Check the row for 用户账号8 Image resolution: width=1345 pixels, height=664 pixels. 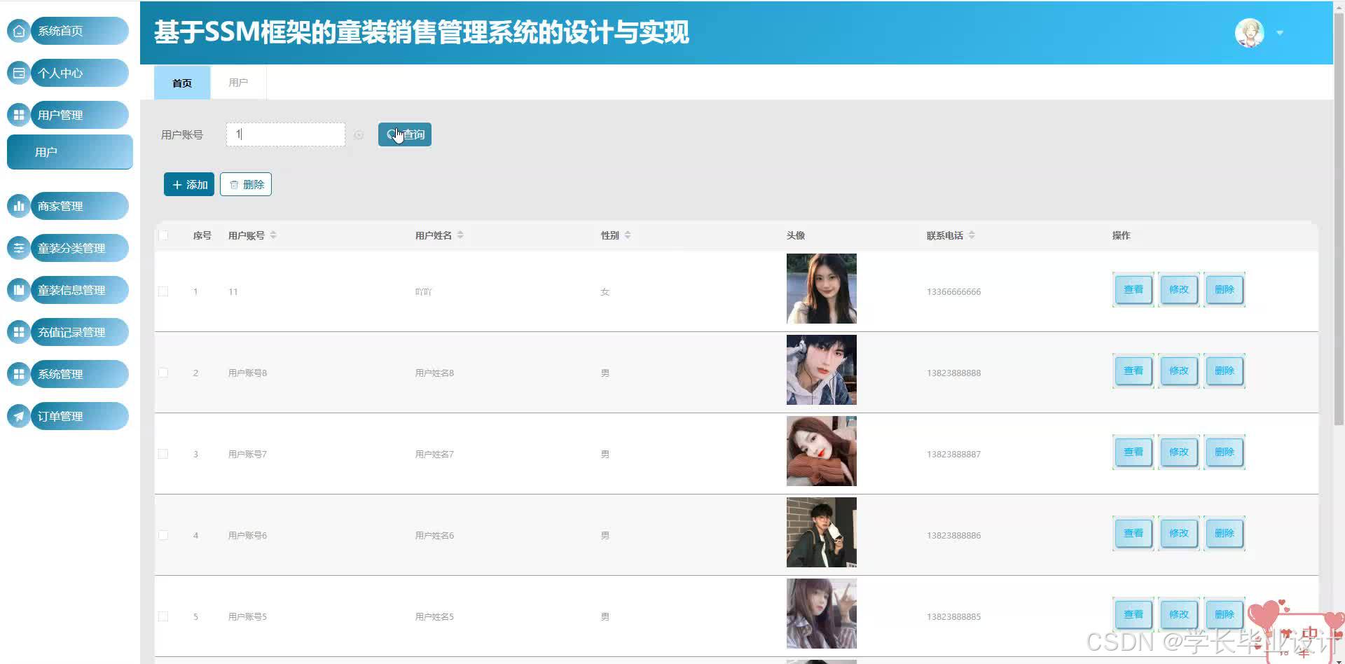(x=163, y=373)
